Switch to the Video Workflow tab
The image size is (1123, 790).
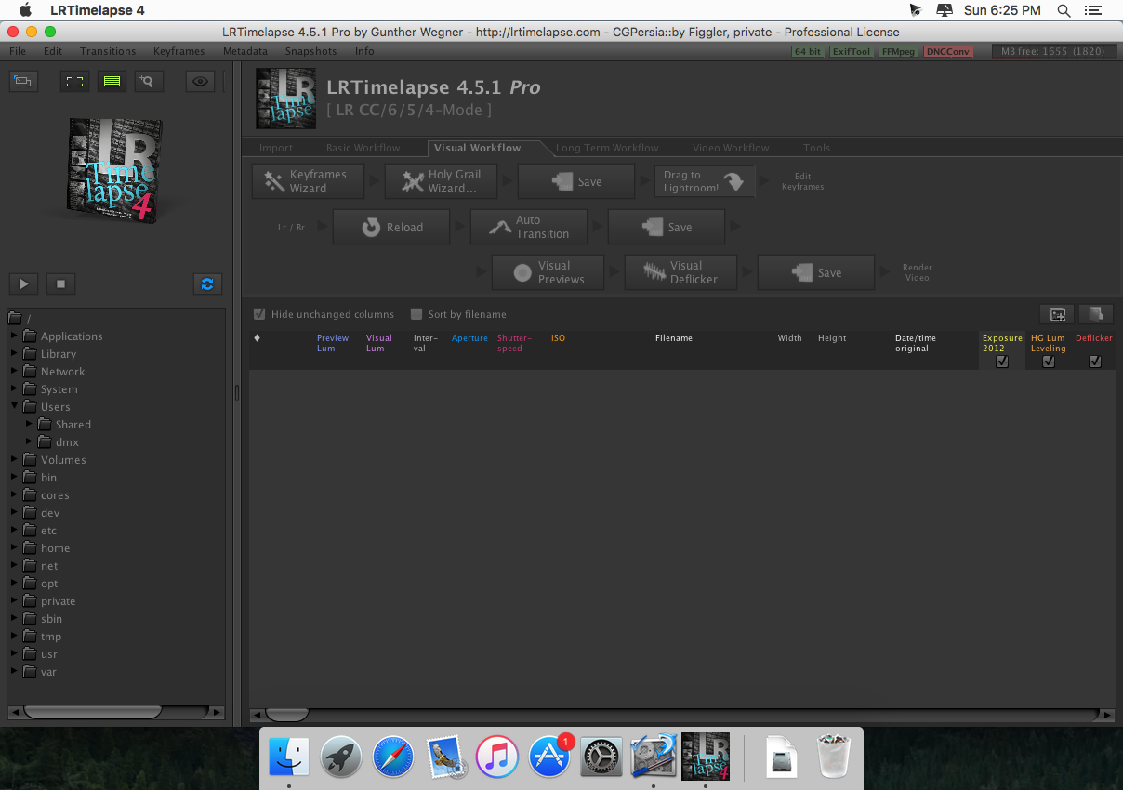pyautogui.click(x=731, y=148)
